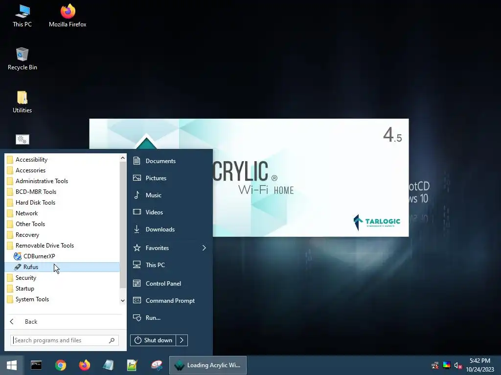Click the scroll up arrow in the programs list
Image resolution: width=501 pixels, height=375 pixels.
coord(123,158)
